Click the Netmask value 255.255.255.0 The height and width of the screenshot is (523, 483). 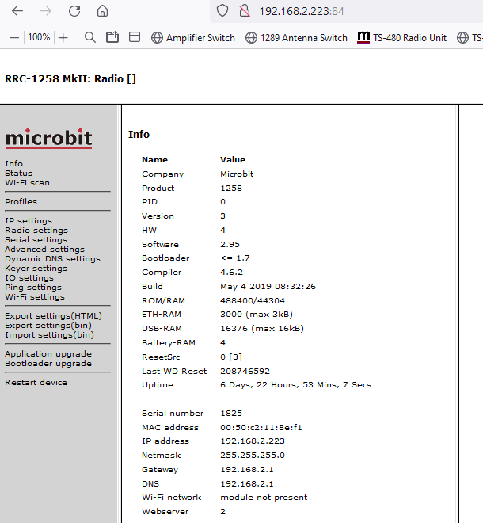click(253, 456)
